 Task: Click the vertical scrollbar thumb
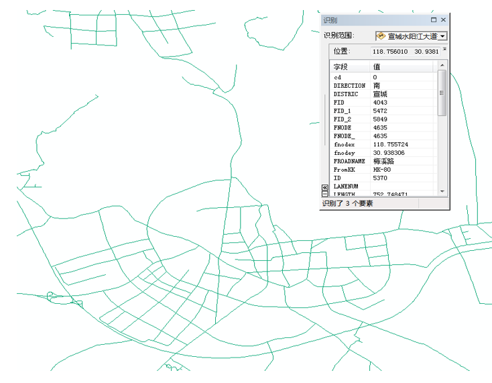click(442, 93)
